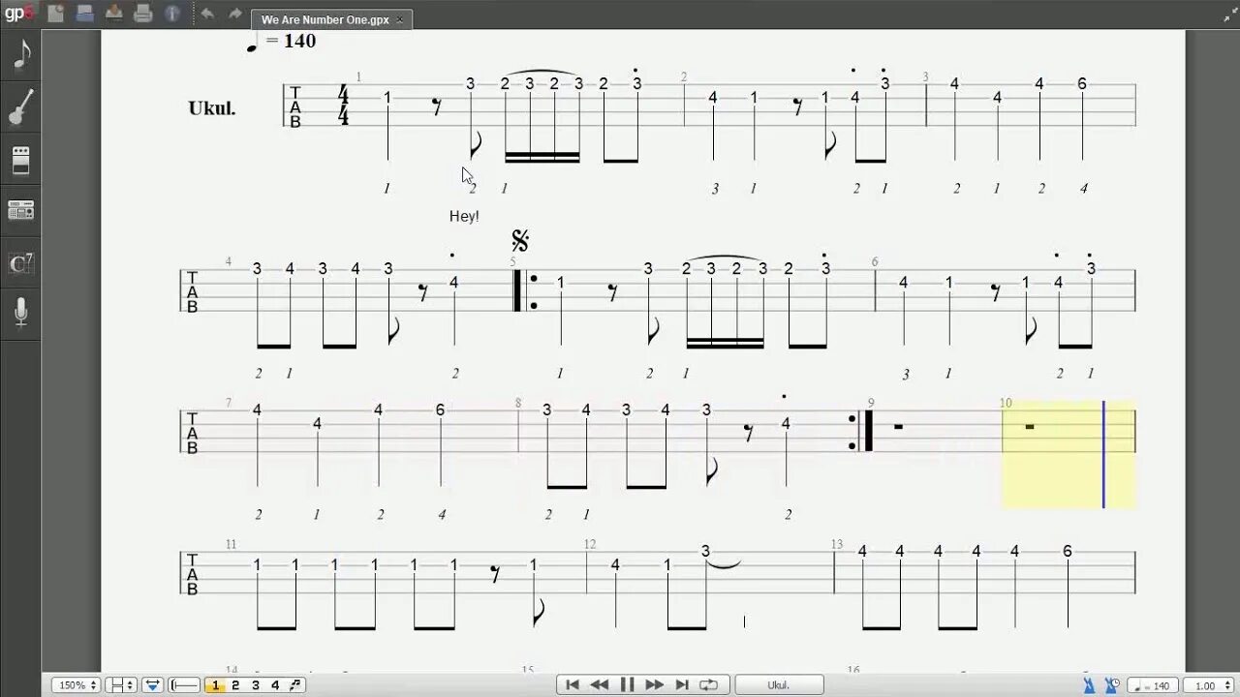Image resolution: width=1240 pixels, height=697 pixels.
Task: Open the mastering panel
Action: tap(21, 210)
